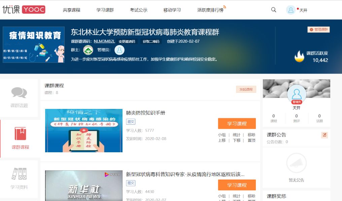Open the 考试公示 navigation item
Image resolution: width=342 pixels, height=201 pixels.
[139, 10]
